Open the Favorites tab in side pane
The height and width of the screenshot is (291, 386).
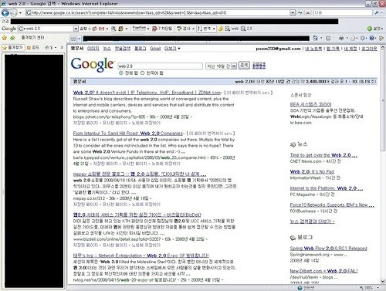13,48
